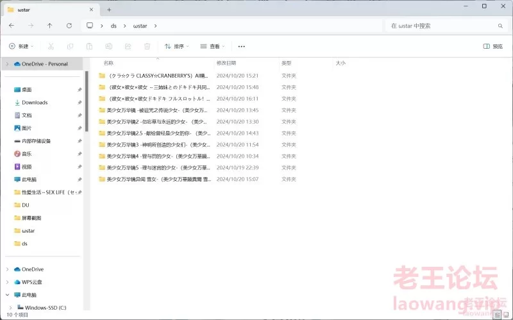
Task: Open a new tab with plus button
Action: (x=109, y=10)
